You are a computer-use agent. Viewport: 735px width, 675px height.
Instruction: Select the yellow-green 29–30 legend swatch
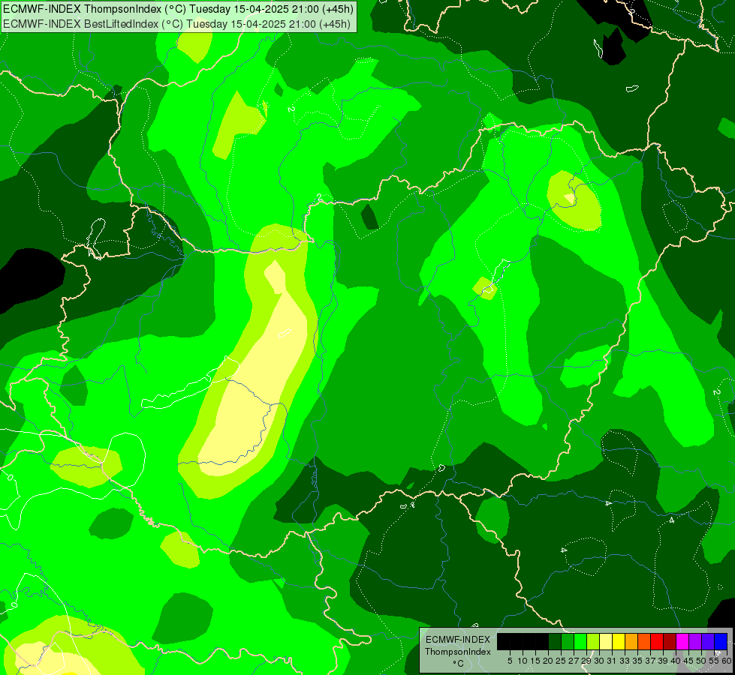(593, 641)
